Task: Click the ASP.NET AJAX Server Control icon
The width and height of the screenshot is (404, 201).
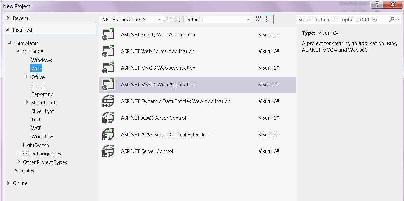Action: pyautogui.click(x=108, y=118)
